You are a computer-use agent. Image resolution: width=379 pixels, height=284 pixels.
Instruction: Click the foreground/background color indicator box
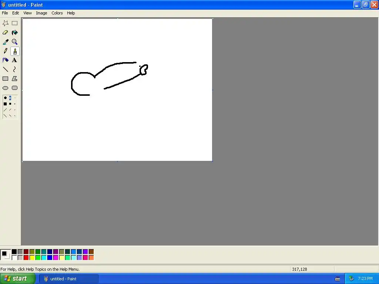pos(5,254)
